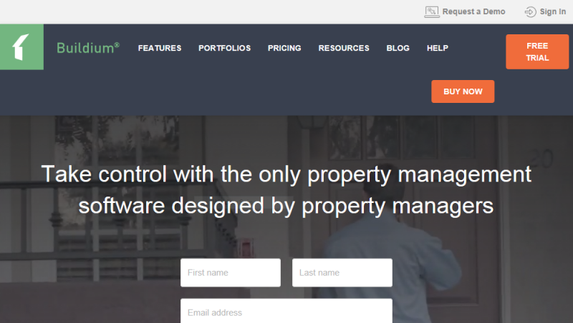573x323 pixels.
Task: Click into the Email address field
Action: pyautogui.click(x=286, y=311)
